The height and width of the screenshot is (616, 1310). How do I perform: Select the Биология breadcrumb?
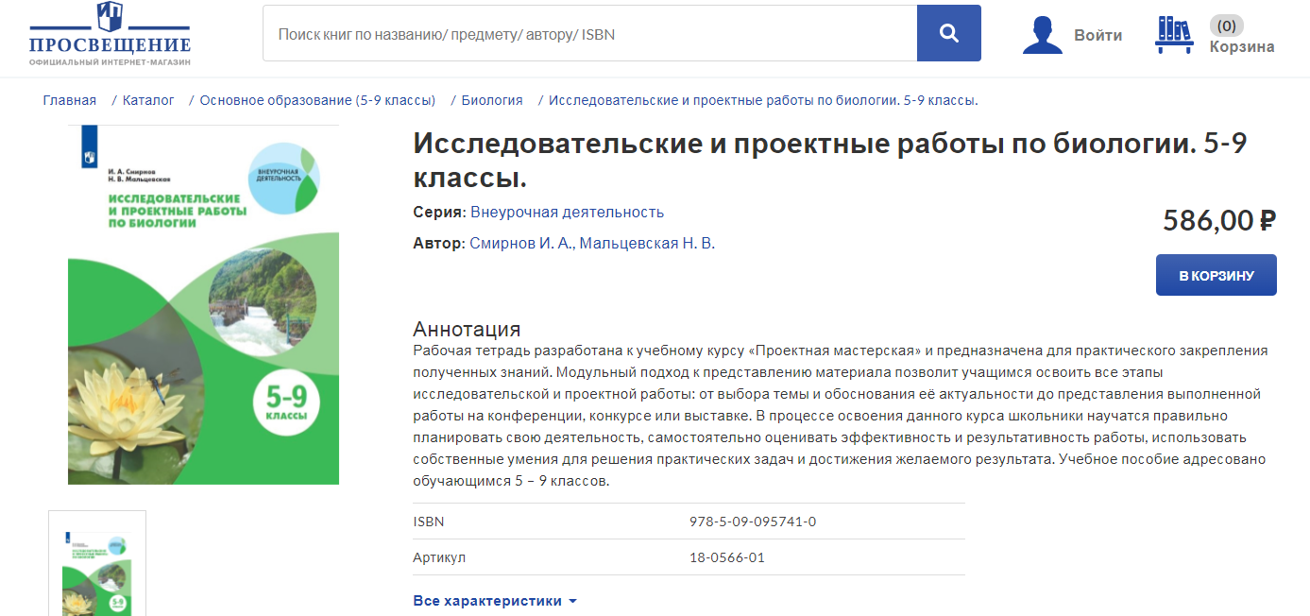click(492, 100)
